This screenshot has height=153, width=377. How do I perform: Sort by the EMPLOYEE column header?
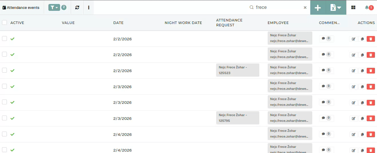click(x=278, y=23)
